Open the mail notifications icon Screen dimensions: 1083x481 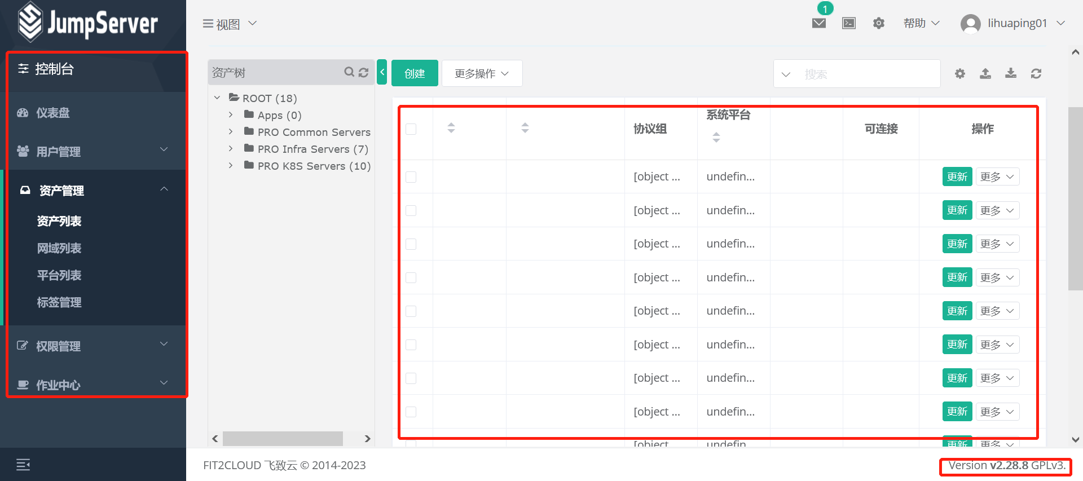point(819,23)
